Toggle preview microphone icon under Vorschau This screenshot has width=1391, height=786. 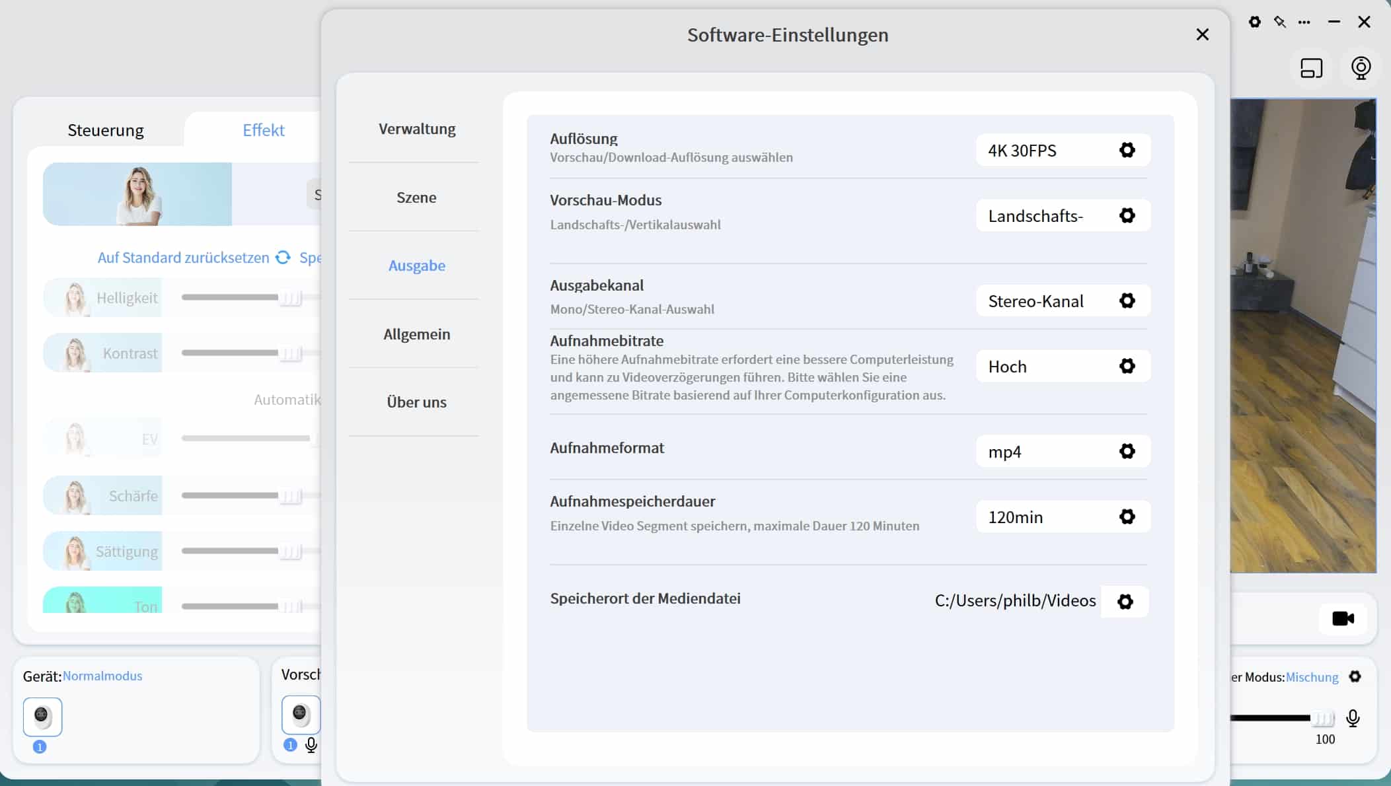click(311, 745)
